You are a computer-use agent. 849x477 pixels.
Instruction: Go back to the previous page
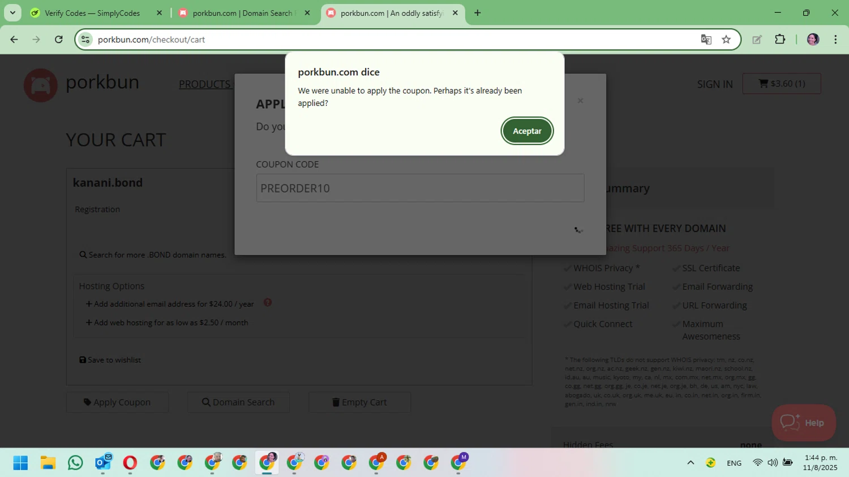pyautogui.click(x=14, y=40)
